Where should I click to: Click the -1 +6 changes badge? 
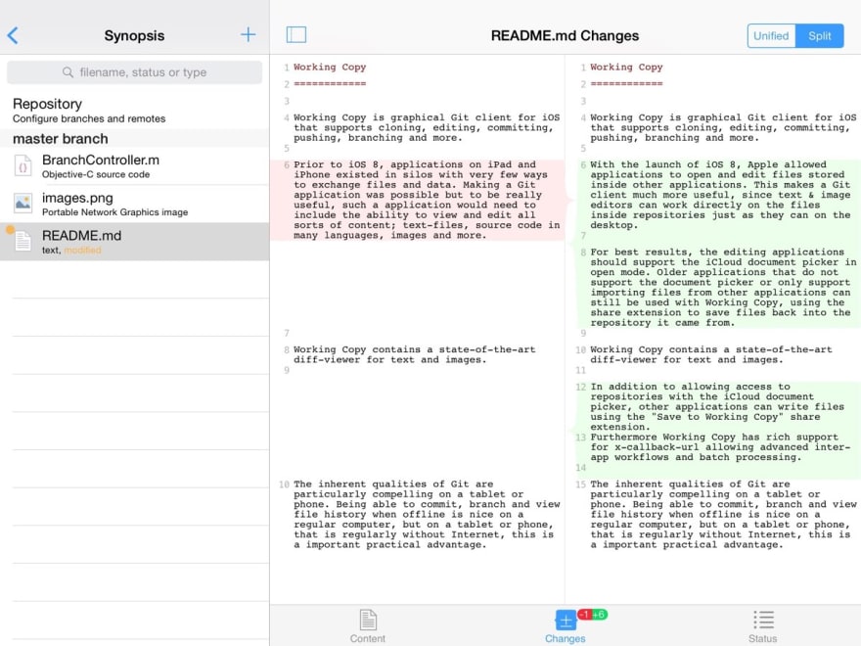click(x=593, y=614)
